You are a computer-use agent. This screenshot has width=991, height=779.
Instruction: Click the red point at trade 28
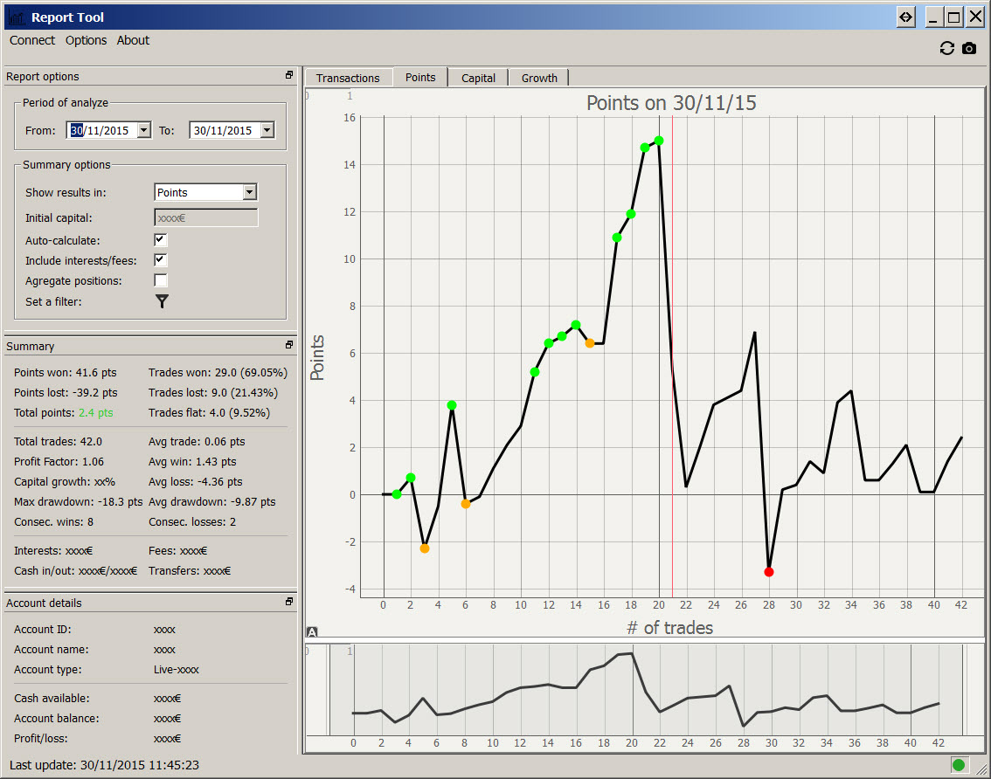769,572
